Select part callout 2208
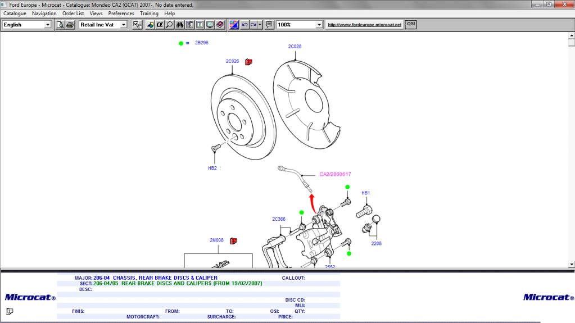This screenshot has height=323, width=575. click(376, 243)
